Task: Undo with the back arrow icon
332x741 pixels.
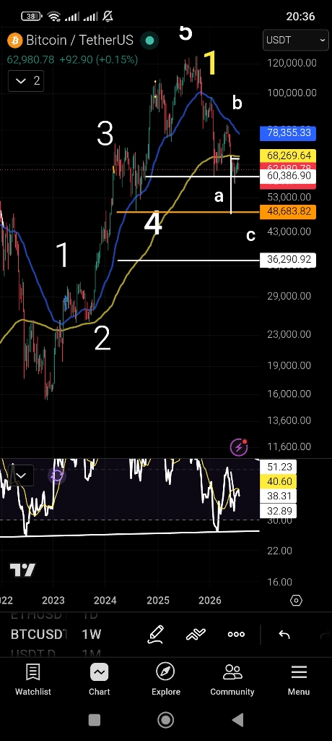Action: click(284, 635)
